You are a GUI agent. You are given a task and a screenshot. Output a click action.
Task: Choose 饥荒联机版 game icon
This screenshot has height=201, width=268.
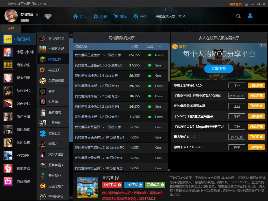43,81
